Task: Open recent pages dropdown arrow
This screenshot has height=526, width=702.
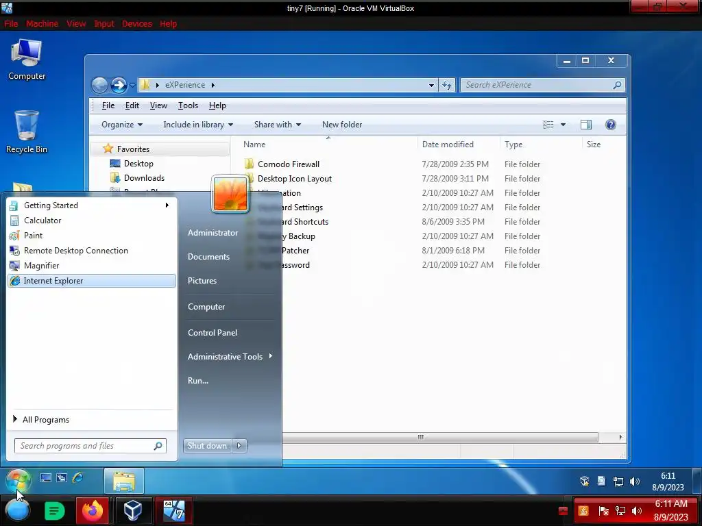Action: coord(132,85)
